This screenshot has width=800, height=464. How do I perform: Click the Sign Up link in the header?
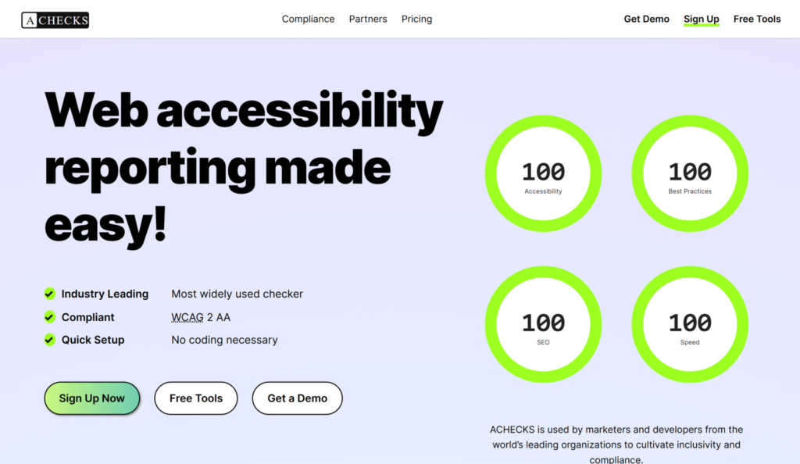(701, 19)
